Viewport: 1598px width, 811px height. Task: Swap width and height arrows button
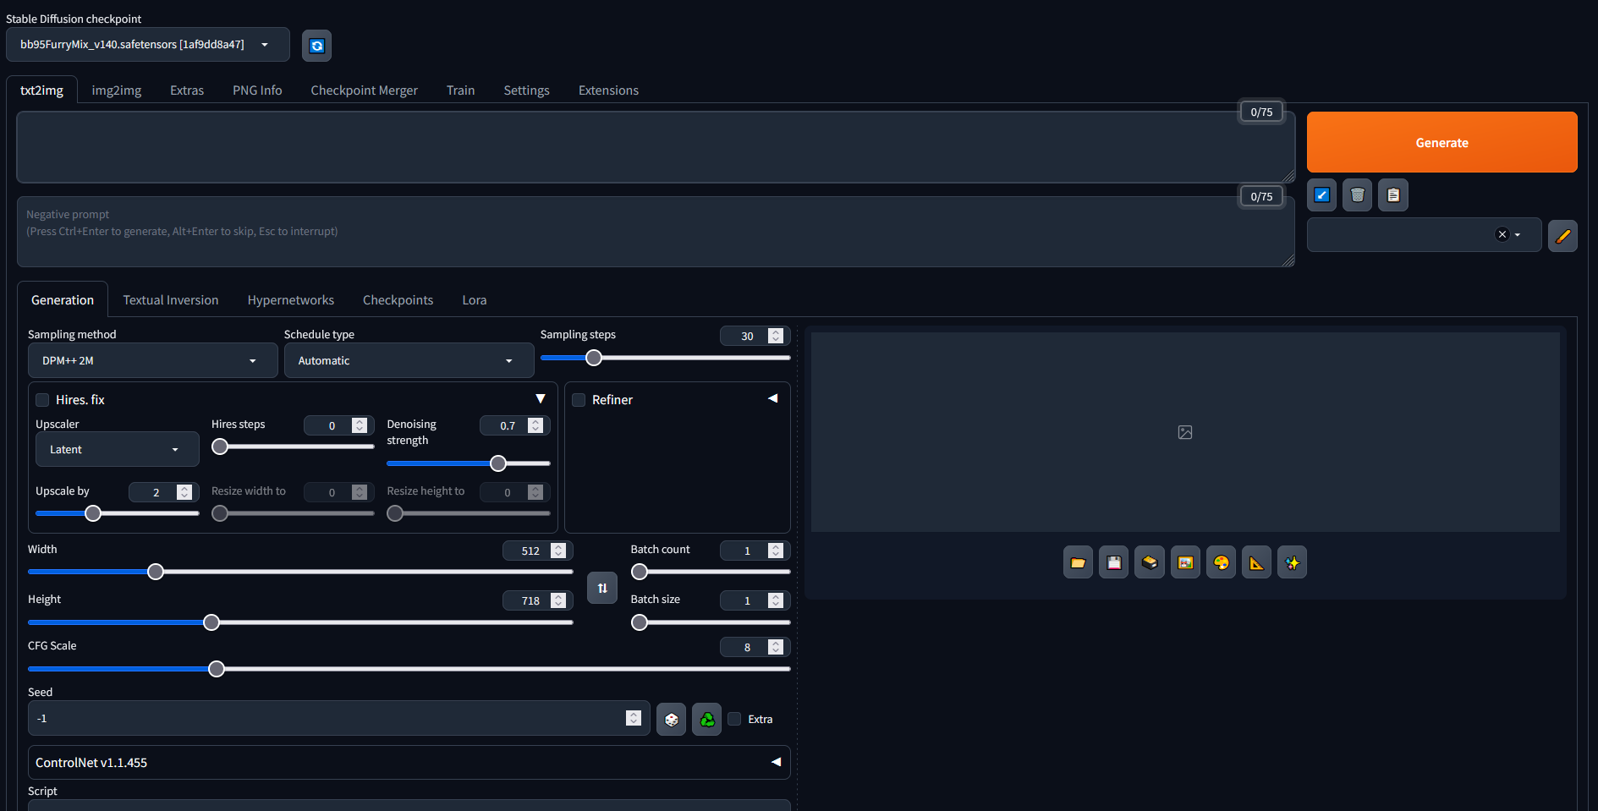point(601,588)
